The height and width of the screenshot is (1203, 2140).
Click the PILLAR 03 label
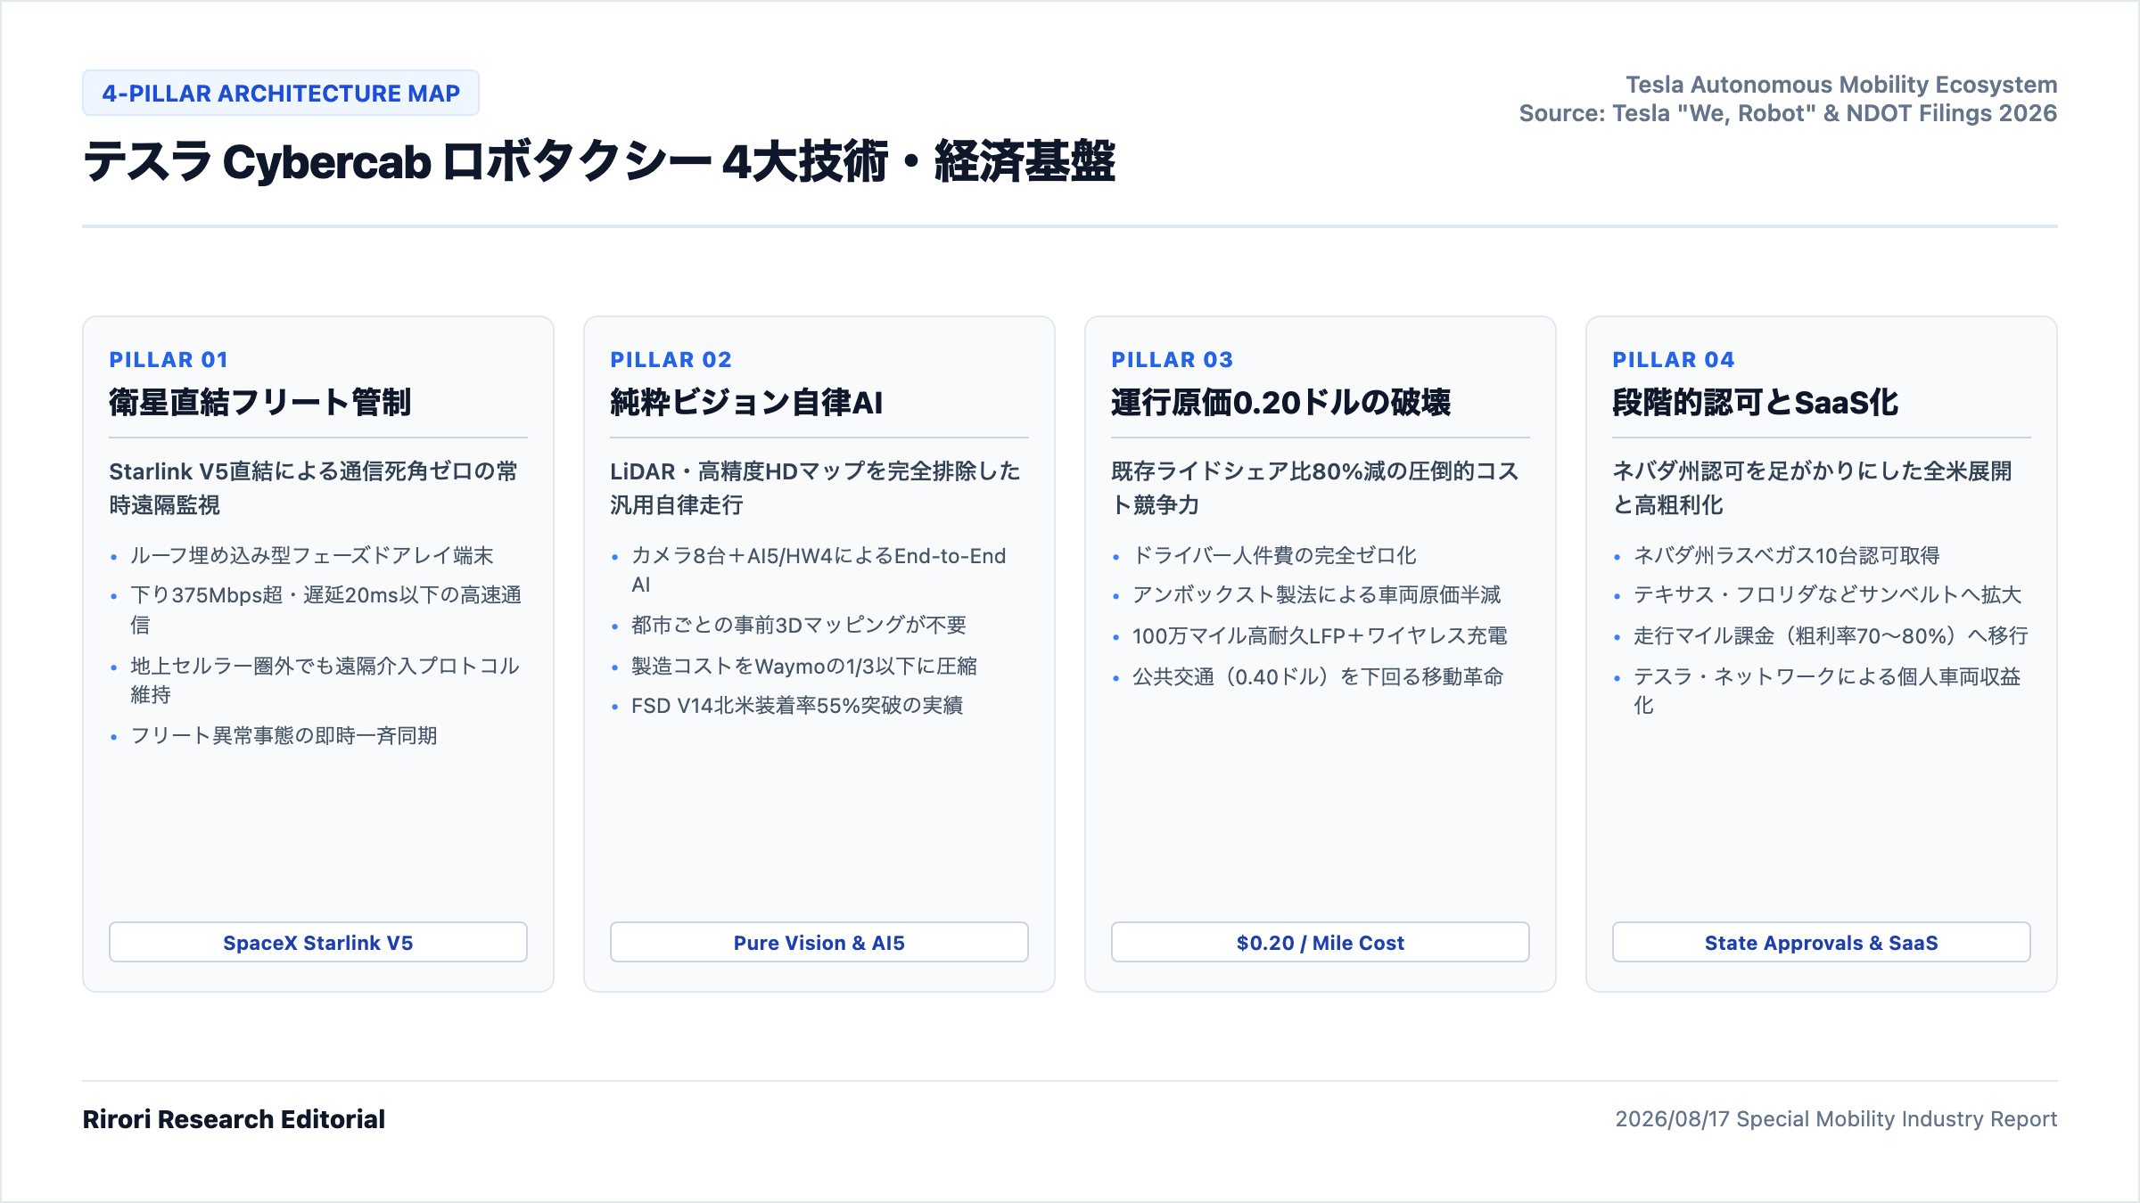(x=1172, y=359)
